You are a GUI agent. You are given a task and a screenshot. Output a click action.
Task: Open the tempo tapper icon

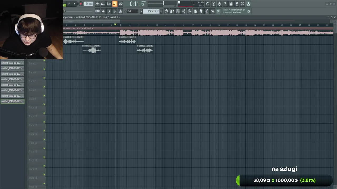(207, 11)
